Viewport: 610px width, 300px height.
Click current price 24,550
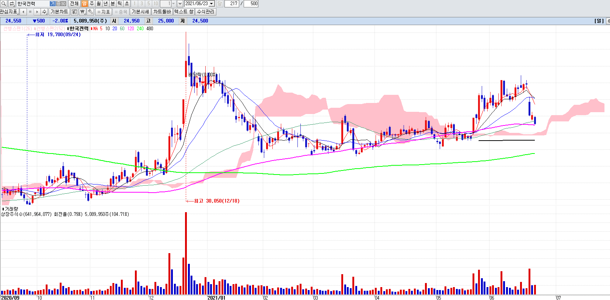[x=13, y=21]
